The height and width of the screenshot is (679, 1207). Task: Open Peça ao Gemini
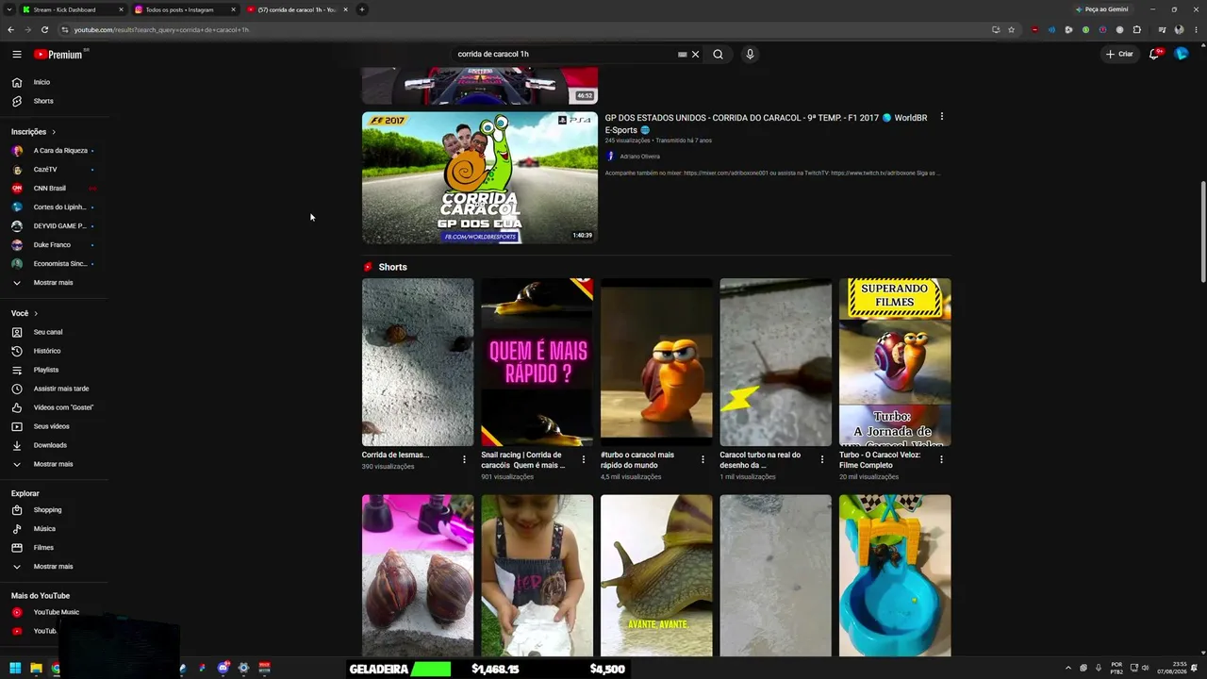(x=1102, y=9)
